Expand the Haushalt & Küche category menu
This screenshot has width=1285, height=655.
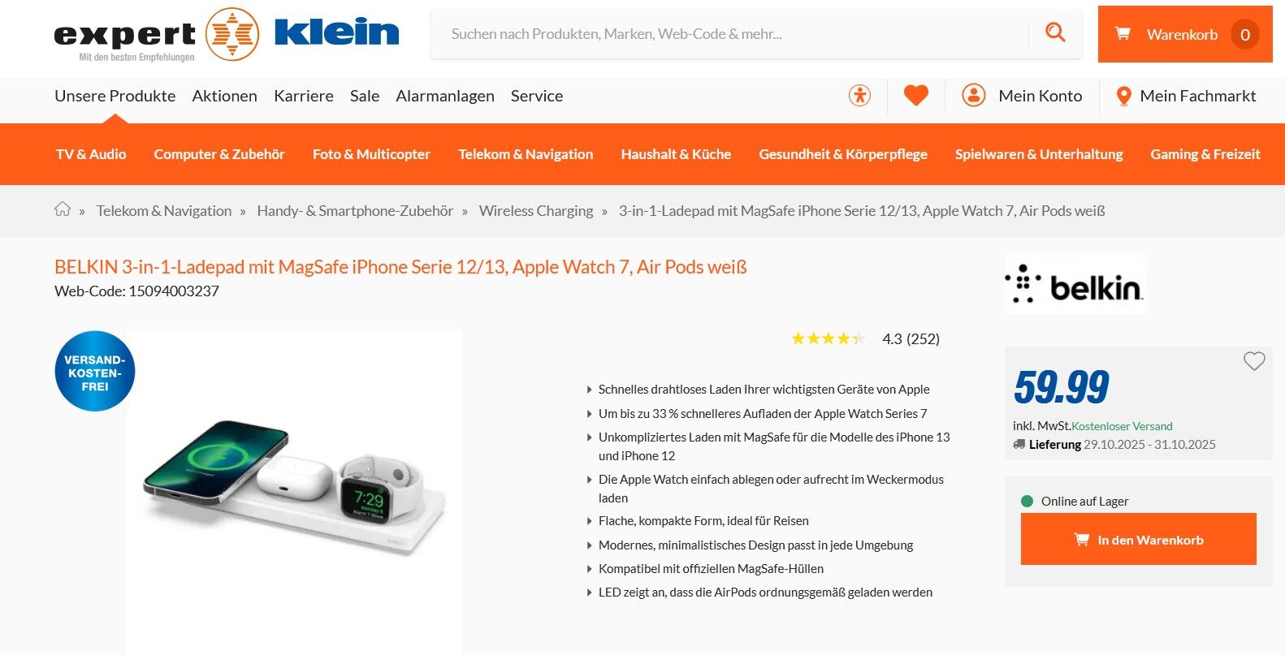(x=676, y=154)
